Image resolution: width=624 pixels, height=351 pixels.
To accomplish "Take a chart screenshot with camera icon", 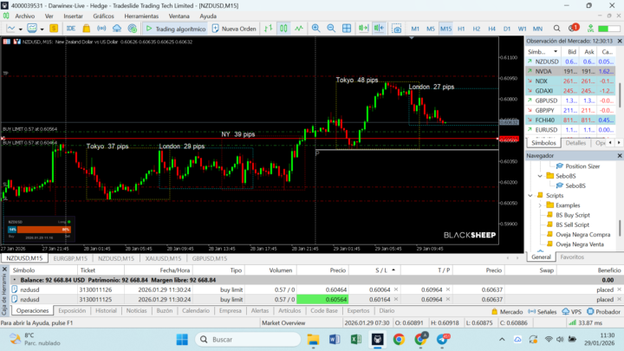I will (396, 29).
